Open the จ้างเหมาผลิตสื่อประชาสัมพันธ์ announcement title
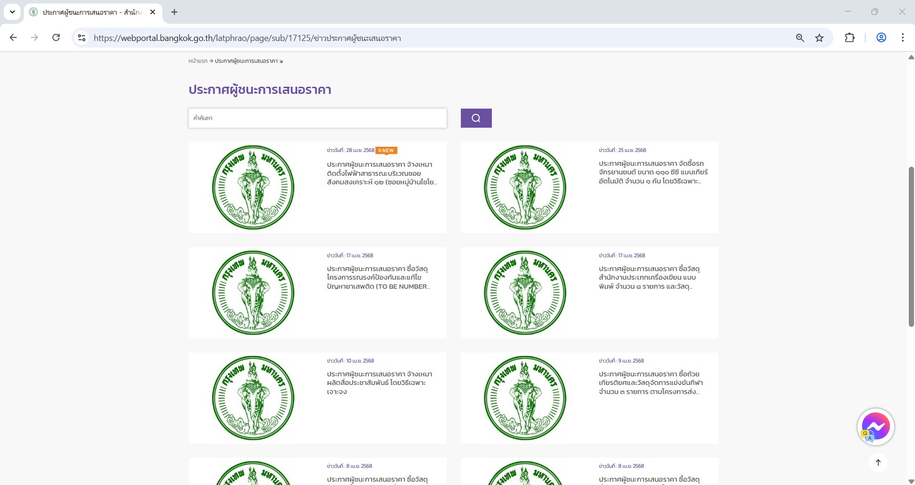This screenshot has height=485, width=915. [x=380, y=383]
